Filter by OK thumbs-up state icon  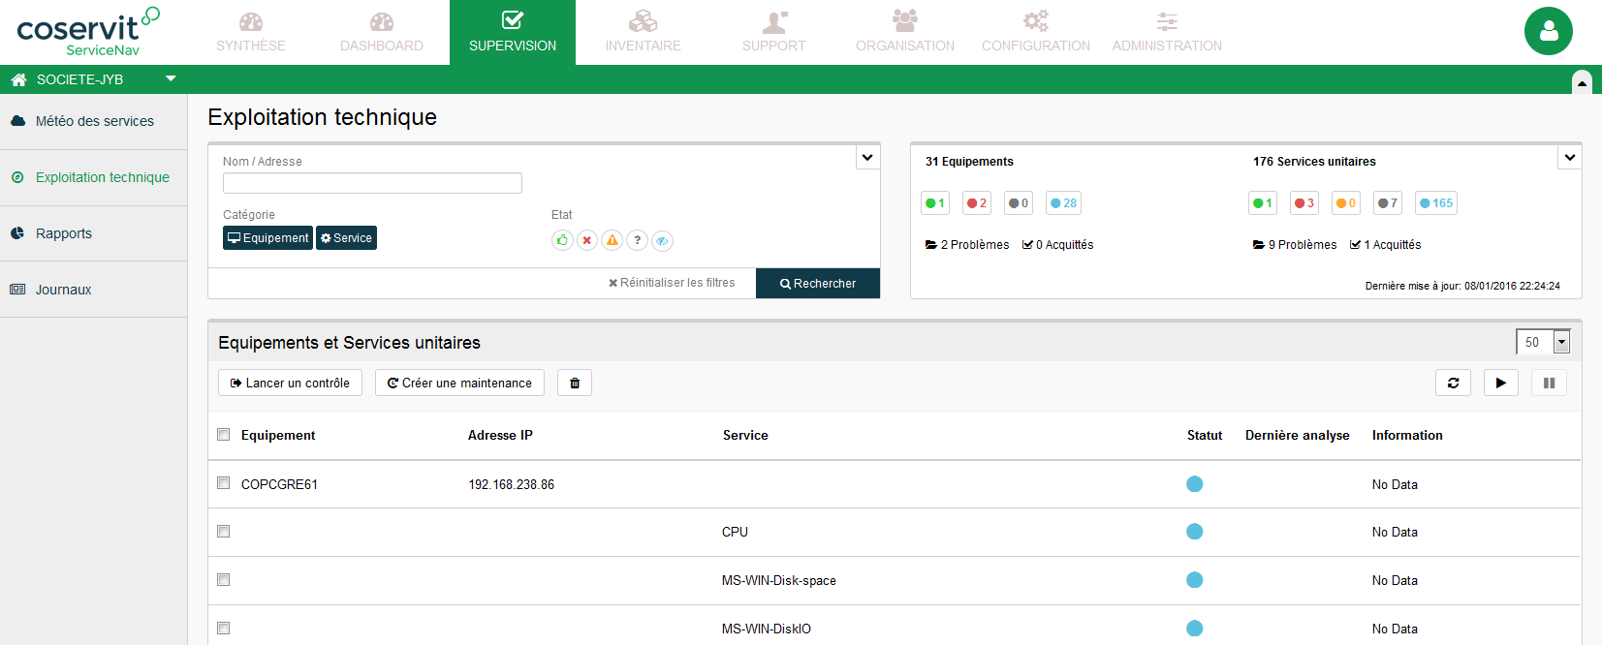[x=562, y=240]
